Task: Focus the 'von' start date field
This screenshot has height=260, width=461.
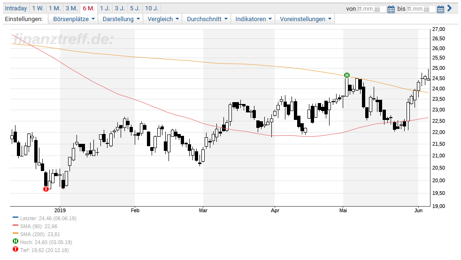Action: (x=372, y=9)
